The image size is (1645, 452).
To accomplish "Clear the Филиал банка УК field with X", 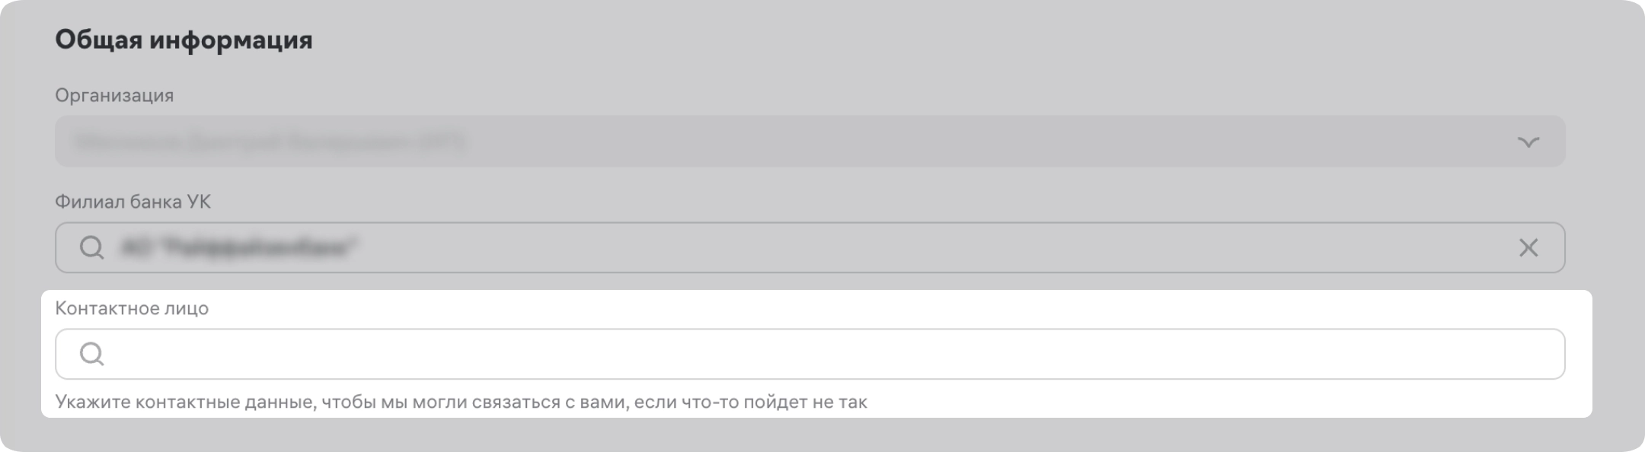I will tap(1528, 247).
